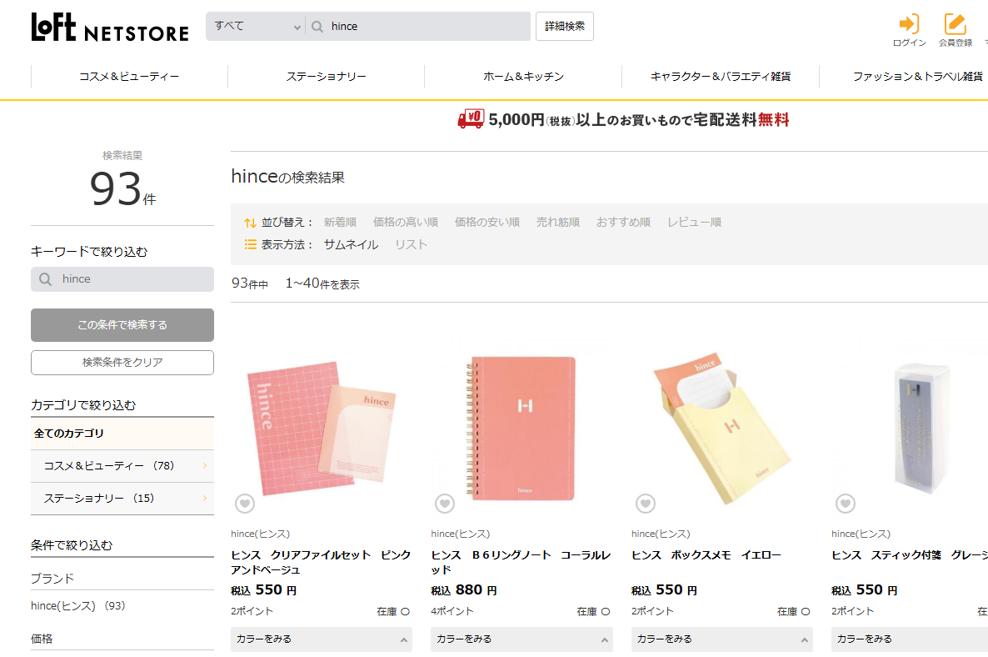Click the 1~40件を表示 text

coord(322,283)
